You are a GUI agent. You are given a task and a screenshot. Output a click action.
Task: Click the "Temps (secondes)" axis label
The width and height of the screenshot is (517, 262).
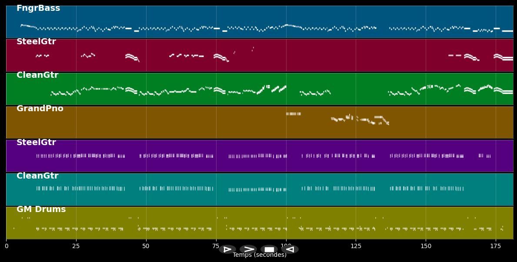[x=260, y=255]
